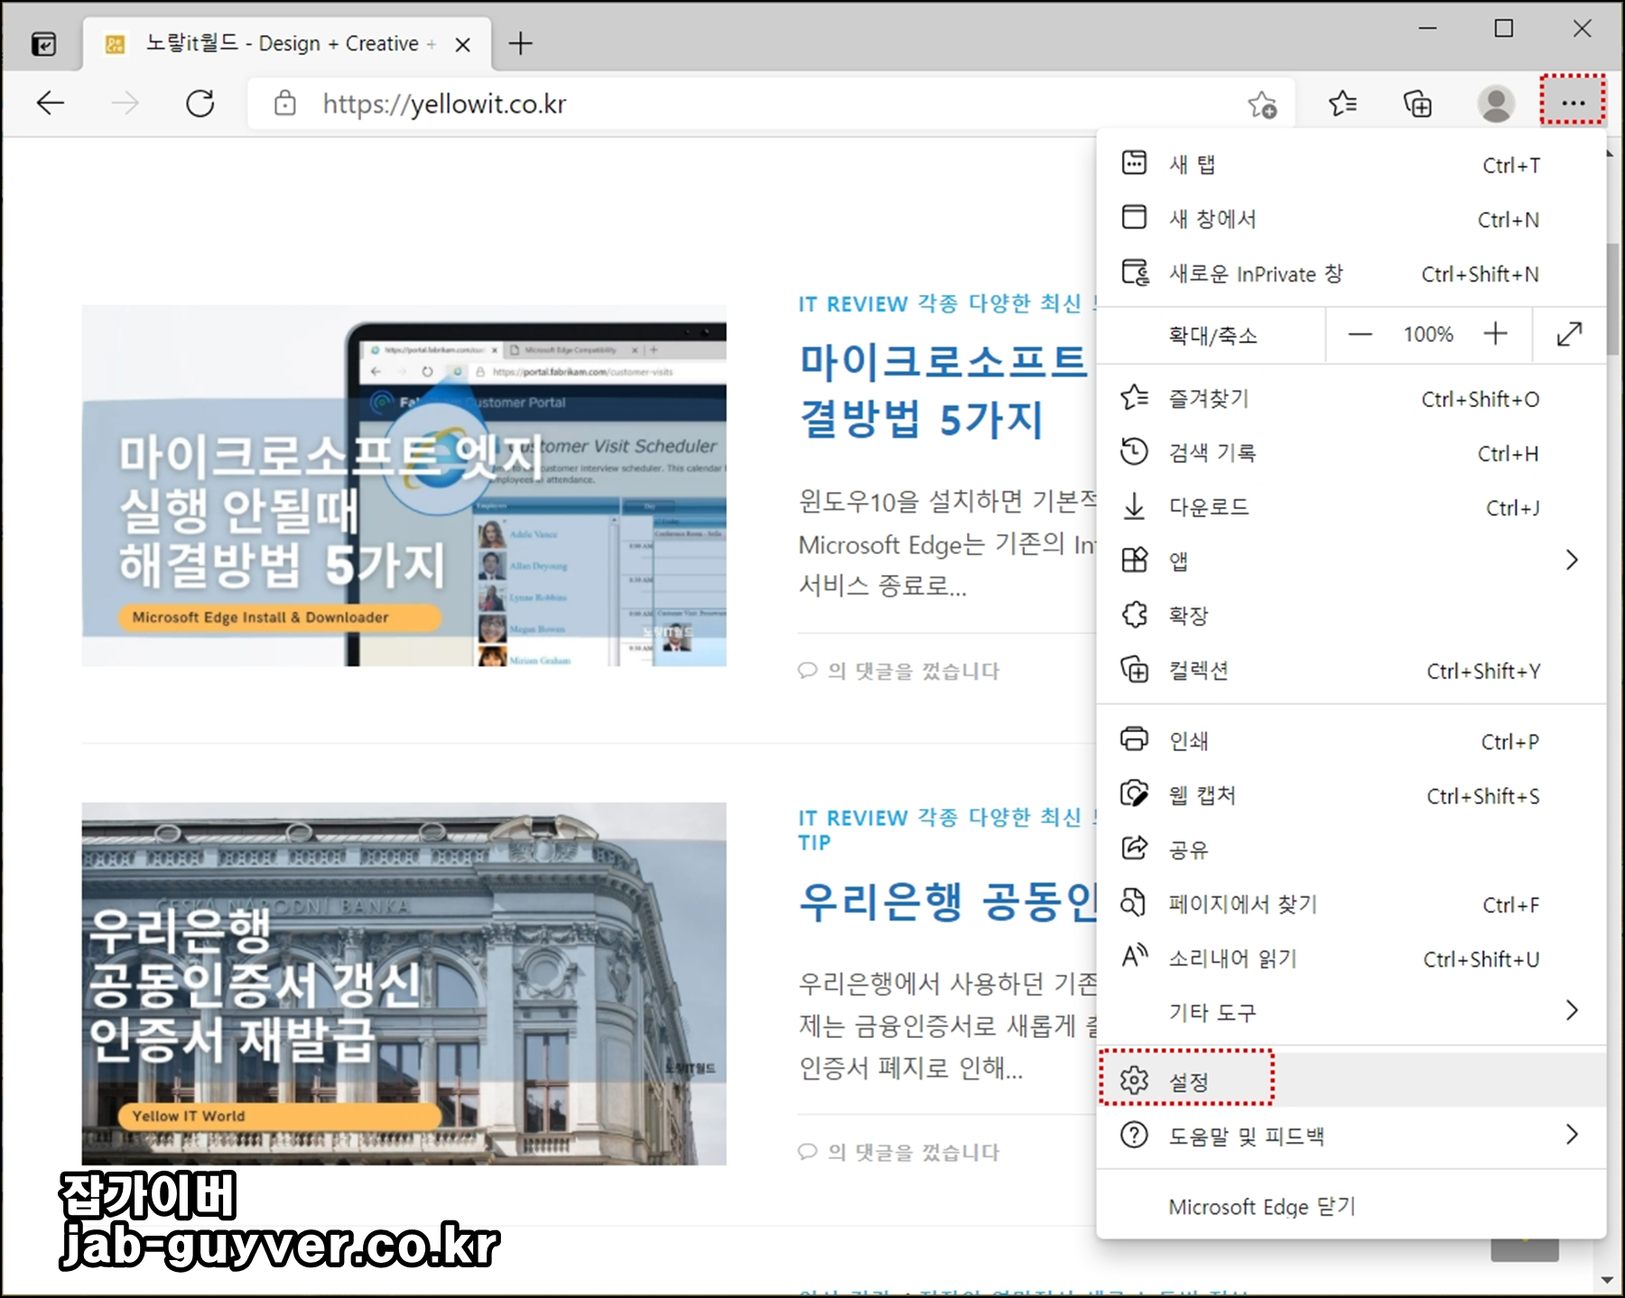The height and width of the screenshot is (1298, 1625).
Task: Click the comments-off text under the 마이크로소프트 article
Action: coord(899,671)
